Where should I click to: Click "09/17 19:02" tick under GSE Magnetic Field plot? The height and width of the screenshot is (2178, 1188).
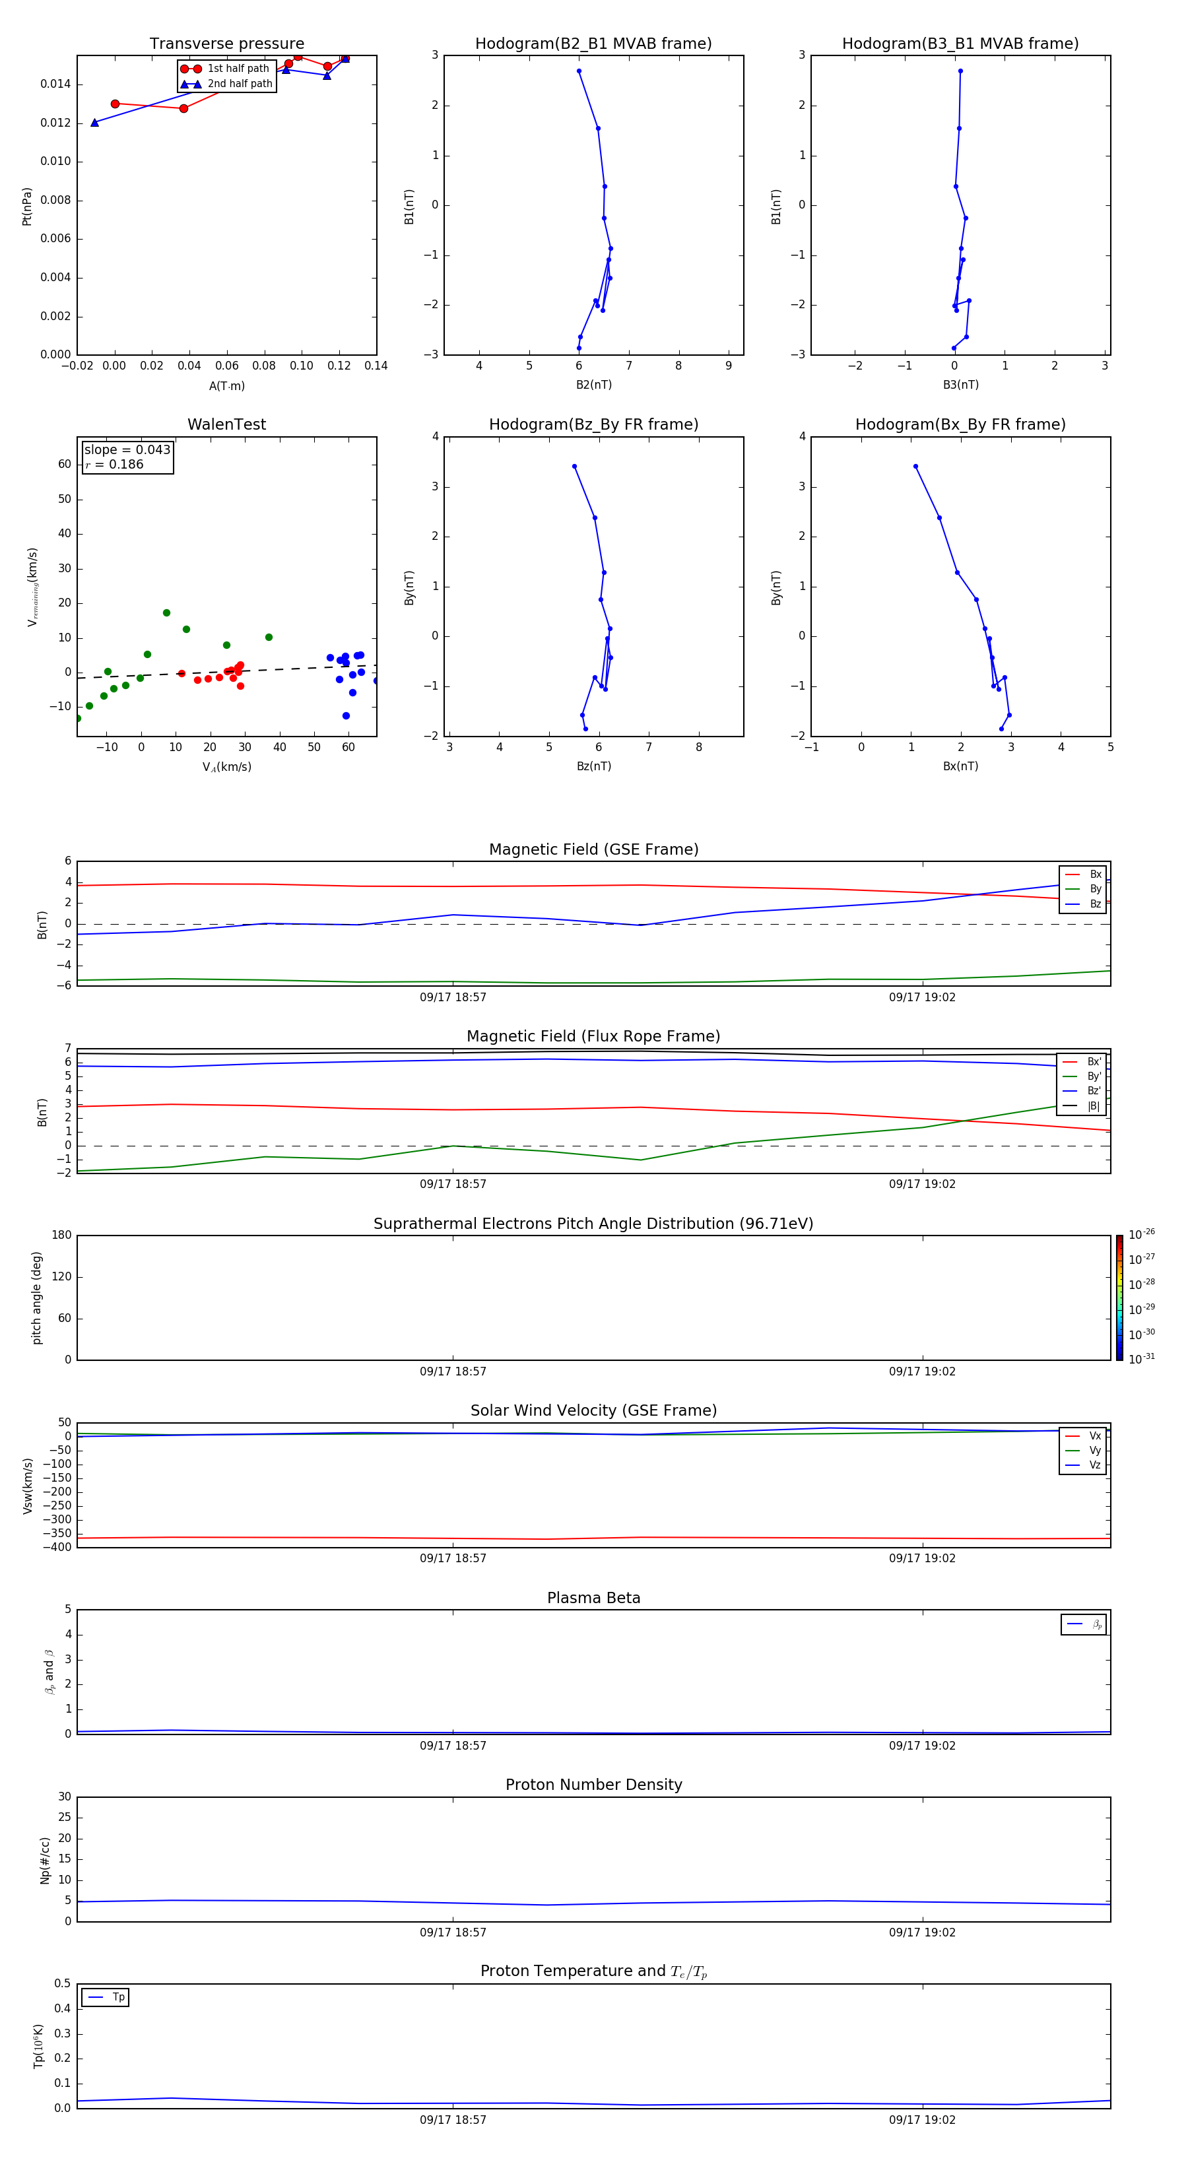click(923, 997)
